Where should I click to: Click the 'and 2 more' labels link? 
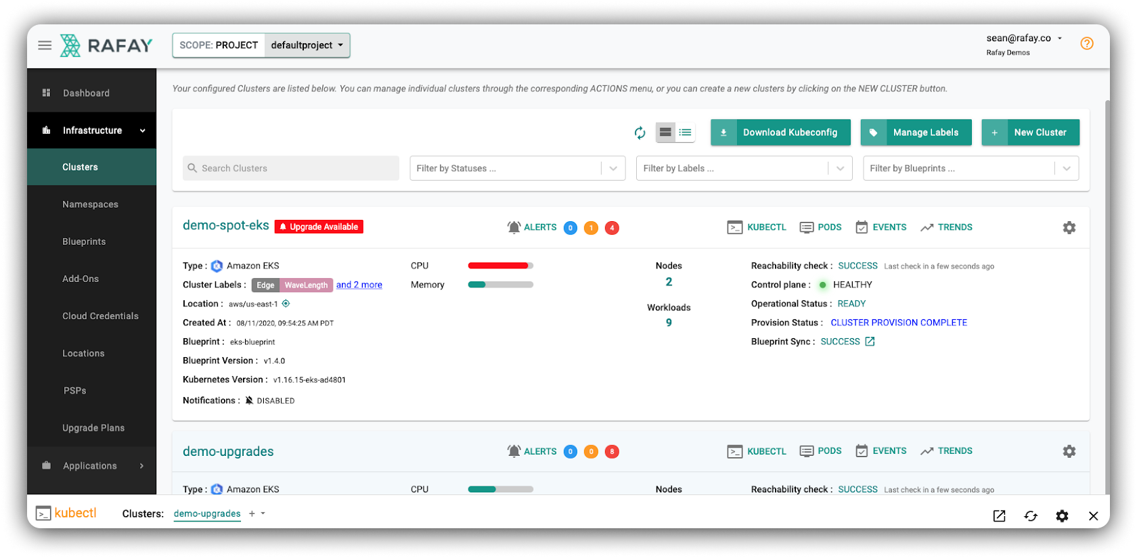(359, 285)
